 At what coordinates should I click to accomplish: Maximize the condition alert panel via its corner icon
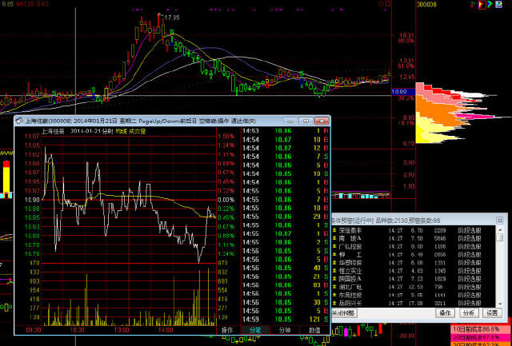(x=499, y=221)
